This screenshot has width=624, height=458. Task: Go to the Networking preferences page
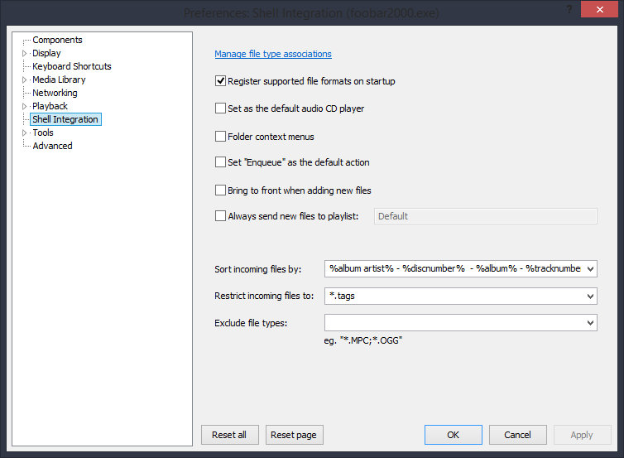[x=55, y=93]
